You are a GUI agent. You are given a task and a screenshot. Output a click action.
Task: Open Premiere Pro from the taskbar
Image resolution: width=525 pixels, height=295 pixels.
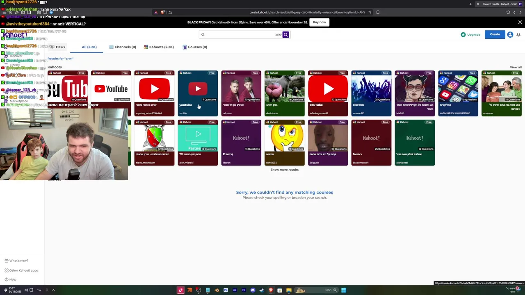[244, 290]
